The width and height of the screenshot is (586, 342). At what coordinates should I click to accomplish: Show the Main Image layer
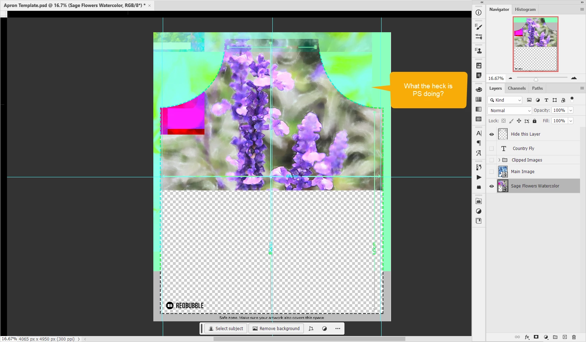coord(491,172)
